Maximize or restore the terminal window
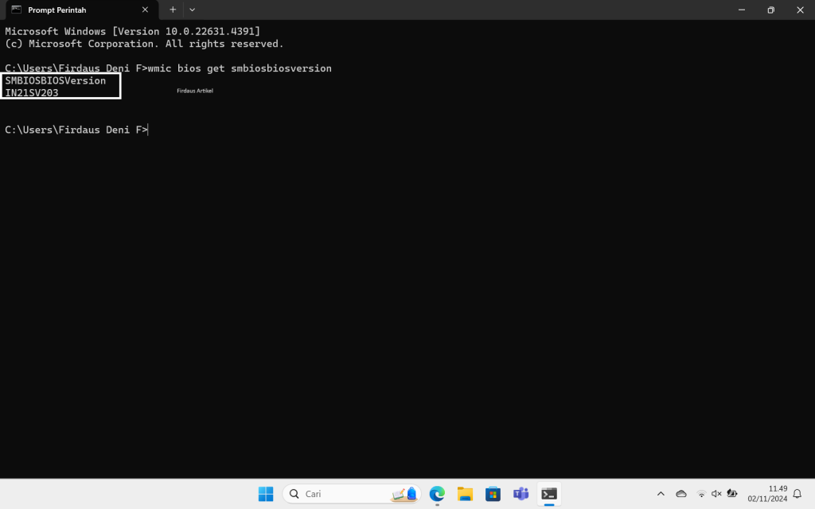 click(x=770, y=10)
